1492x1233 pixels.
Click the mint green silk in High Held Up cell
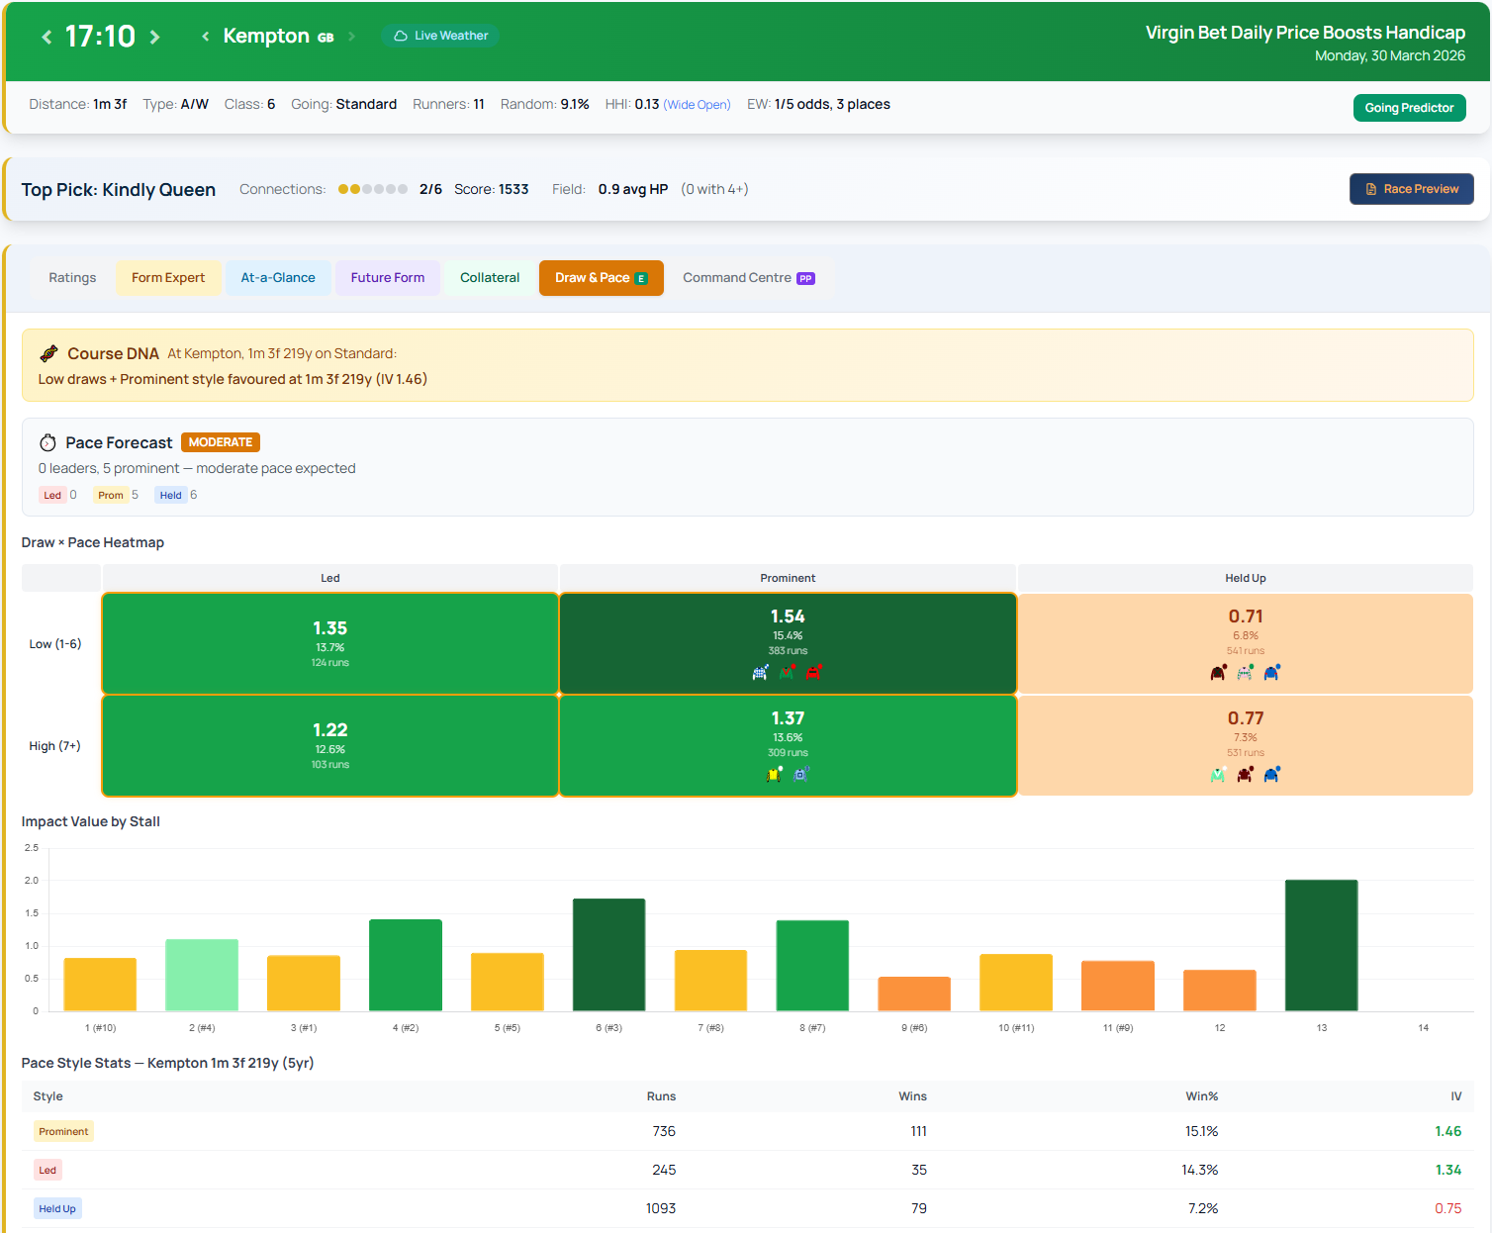point(1218,774)
